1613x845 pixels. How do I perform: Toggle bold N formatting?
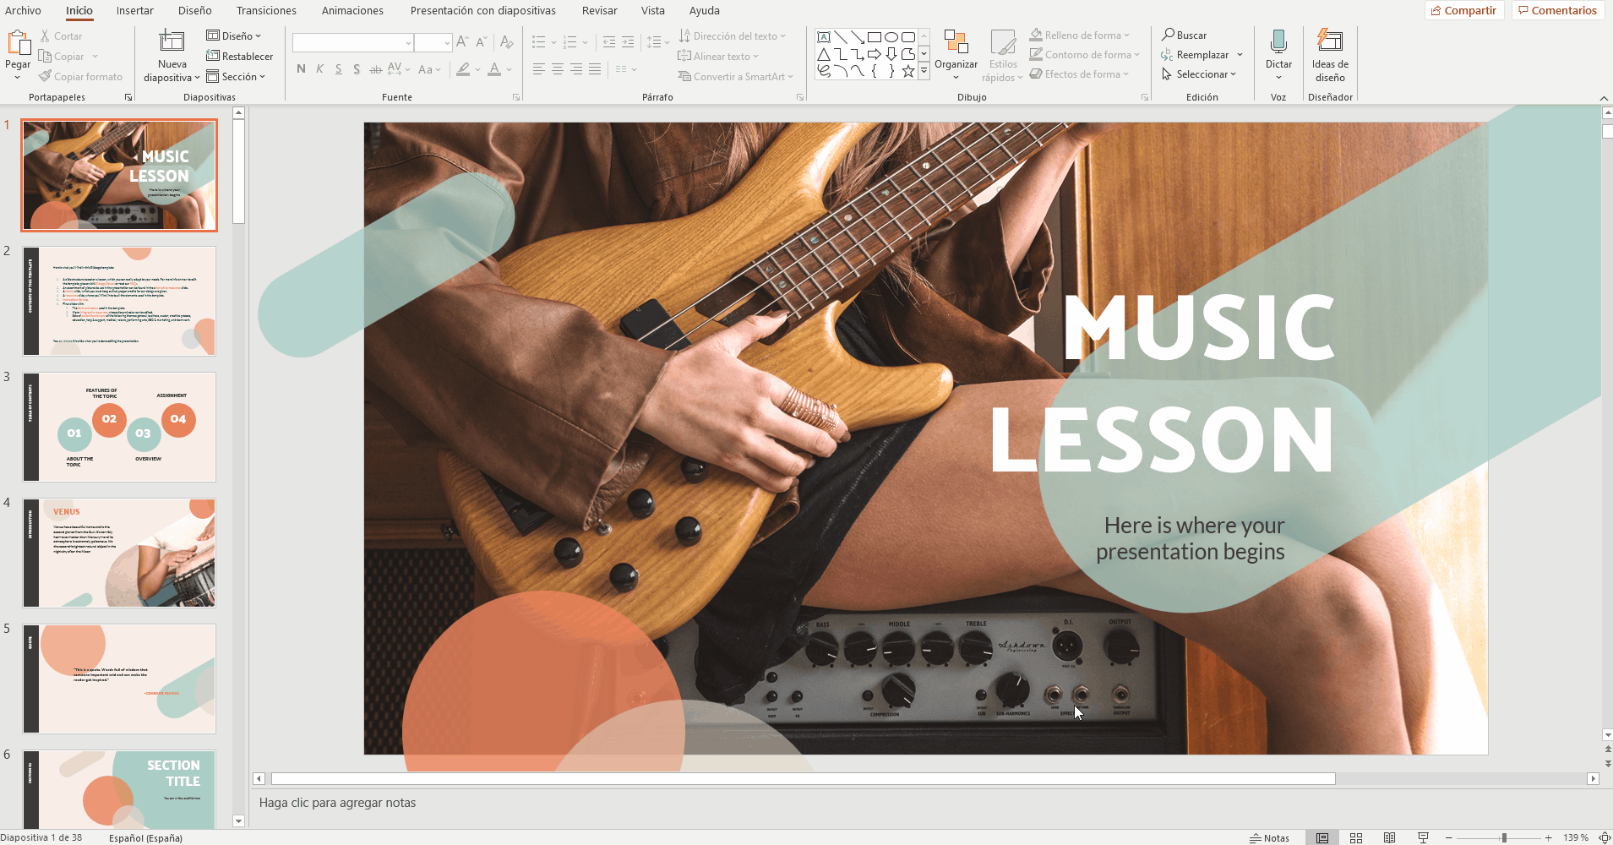[x=301, y=69]
